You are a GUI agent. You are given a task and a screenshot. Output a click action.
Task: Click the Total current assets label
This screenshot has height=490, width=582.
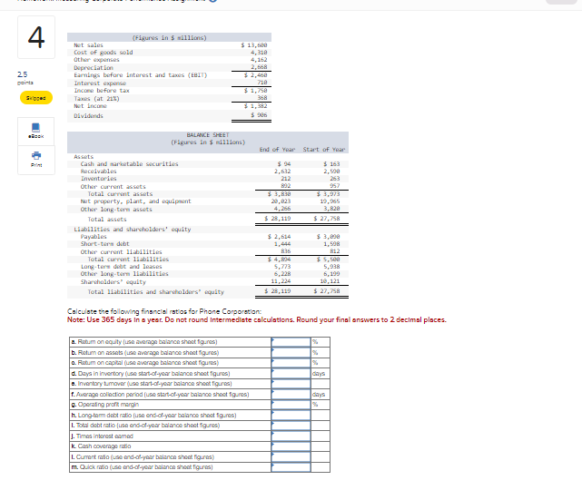tap(120, 193)
